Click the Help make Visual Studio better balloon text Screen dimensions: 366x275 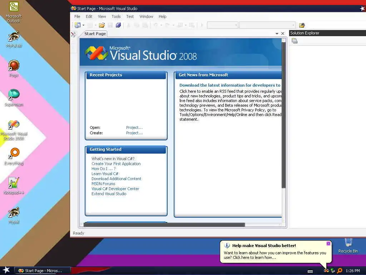pyautogui.click(x=275, y=255)
